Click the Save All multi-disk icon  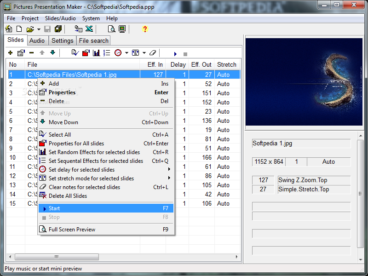(x=58, y=29)
